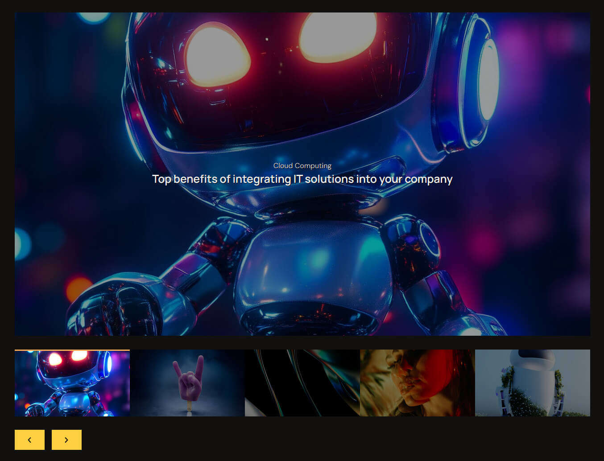Image resolution: width=604 pixels, height=461 pixels.
Task: Click the robot's glowing blue earpiece in main slide
Action: pyautogui.click(x=487, y=80)
